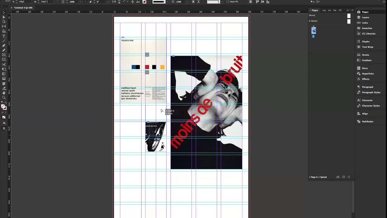Select the Selection tool (black arrow)
387x218 pixels.
(4, 13)
